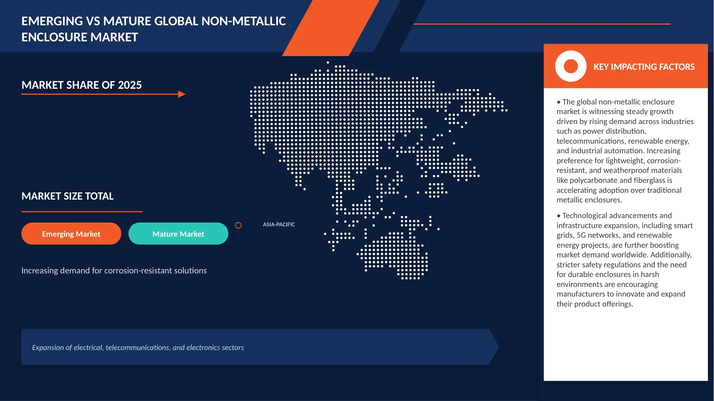Click the dotted Asia-Pacific map graphic
Viewport: 714px width, 401px height.
pos(378,170)
